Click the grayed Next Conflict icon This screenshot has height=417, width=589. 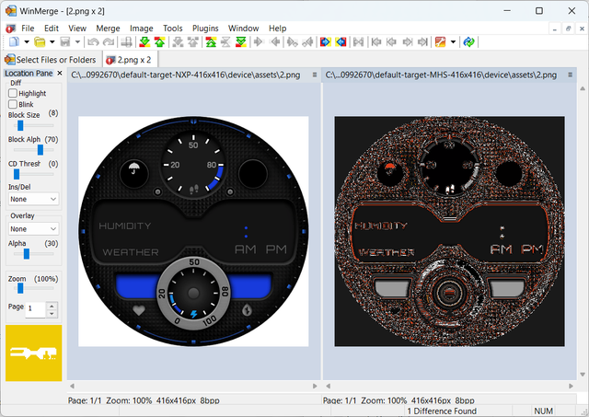point(178,41)
